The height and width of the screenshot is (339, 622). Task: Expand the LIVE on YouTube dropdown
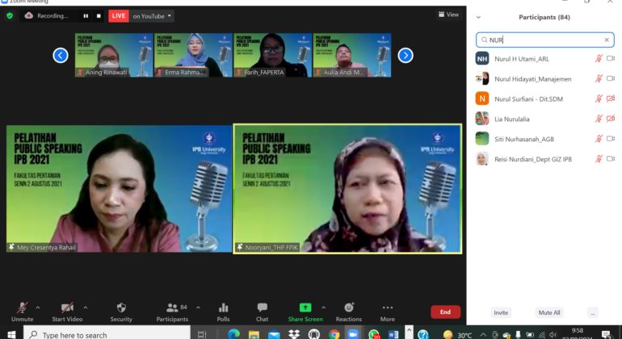pyautogui.click(x=170, y=15)
